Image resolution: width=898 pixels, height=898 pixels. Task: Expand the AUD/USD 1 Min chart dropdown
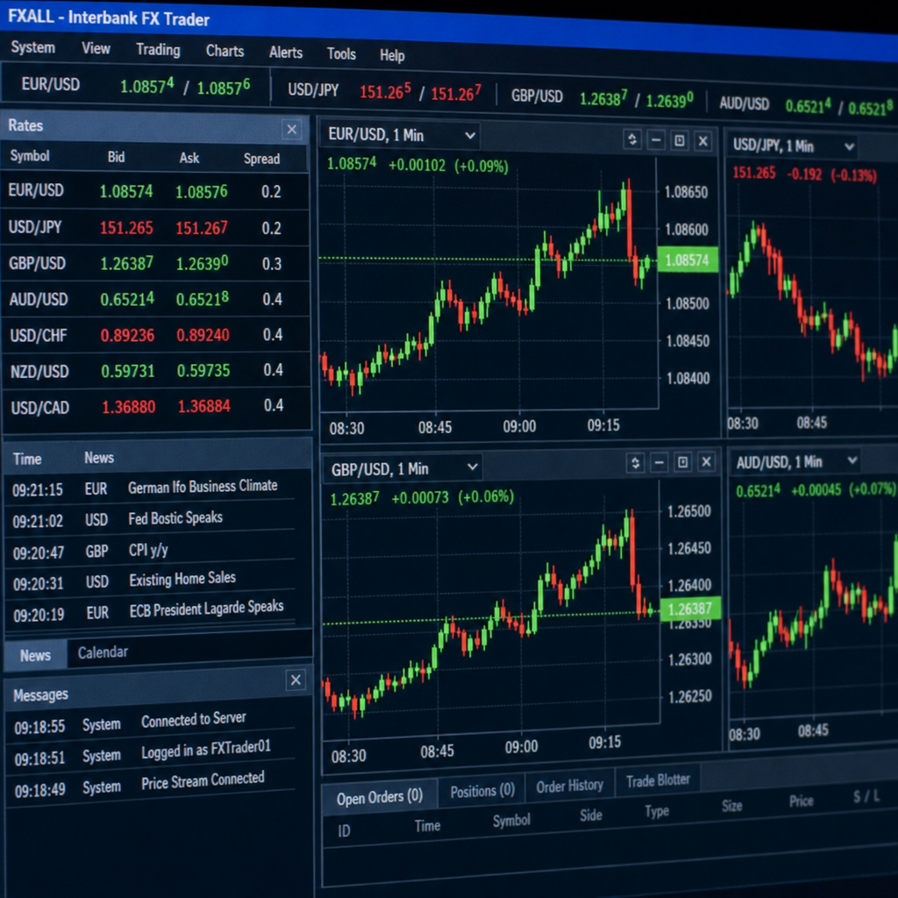852,460
